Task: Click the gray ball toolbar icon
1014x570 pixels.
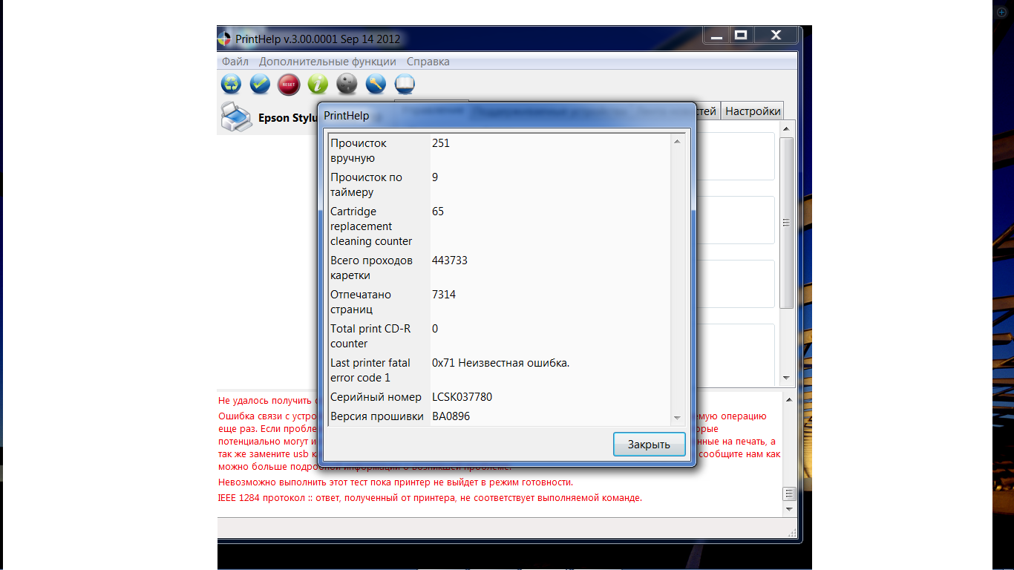Action: tap(347, 85)
